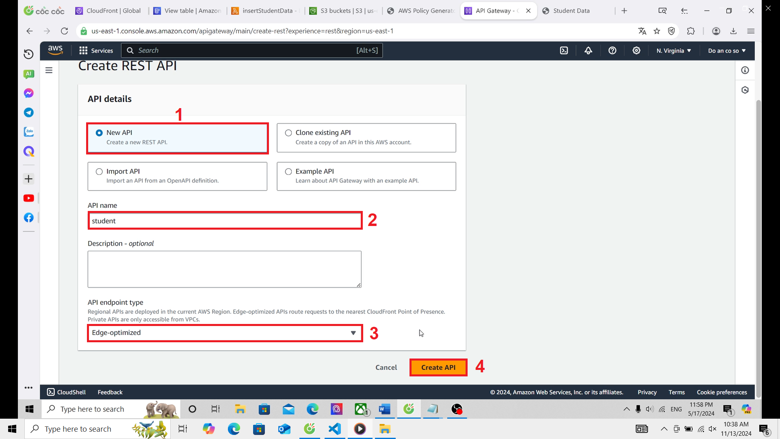Open the N. Virginia region selector
Image resolution: width=780 pixels, height=439 pixels.
pyautogui.click(x=673, y=50)
